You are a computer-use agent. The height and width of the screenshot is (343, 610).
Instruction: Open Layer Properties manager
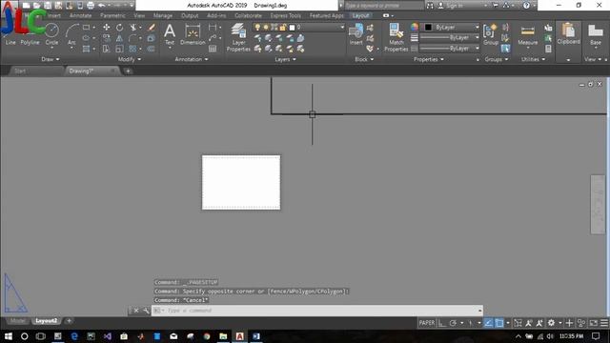click(238, 37)
